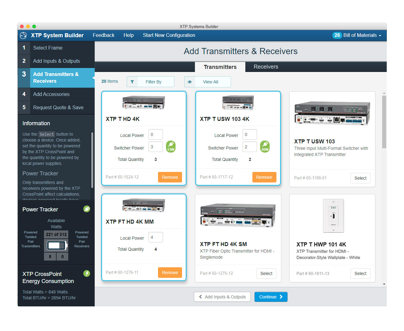Go to step 2 Add Inputs & Outputs
Screen dimensions: 404x331
coord(56,61)
